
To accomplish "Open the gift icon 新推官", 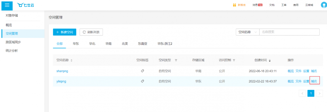I will click(x=239, y=5).
